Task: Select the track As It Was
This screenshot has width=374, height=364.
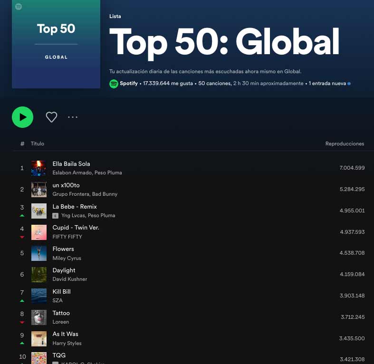Action: (x=66, y=334)
